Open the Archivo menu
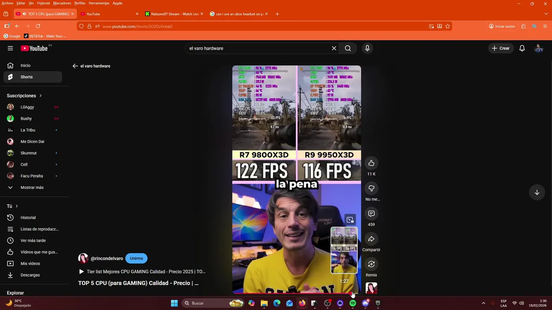 pos(7,3)
